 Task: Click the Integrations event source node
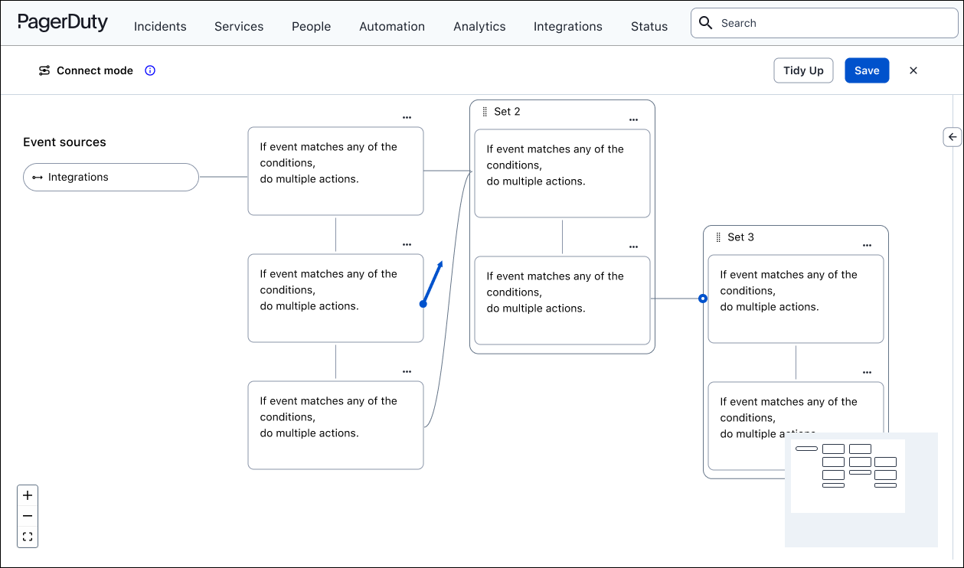[x=111, y=177]
